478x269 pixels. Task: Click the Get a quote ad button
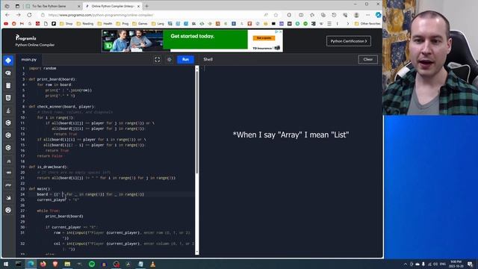(x=264, y=38)
